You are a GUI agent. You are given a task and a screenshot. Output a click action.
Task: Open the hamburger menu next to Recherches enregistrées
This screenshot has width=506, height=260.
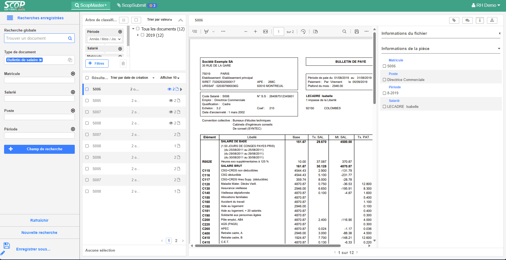pyautogui.click(x=10, y=18)
